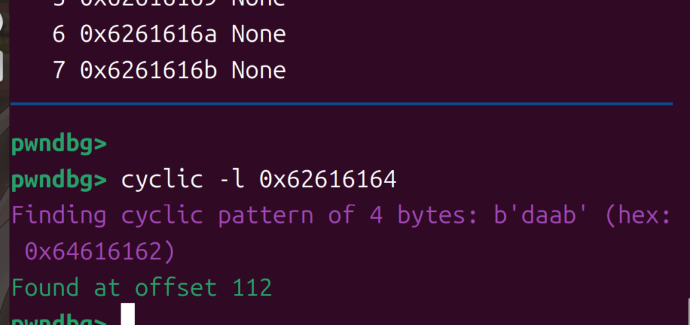
Task: Click the row index 6
Action: [59, 34]
